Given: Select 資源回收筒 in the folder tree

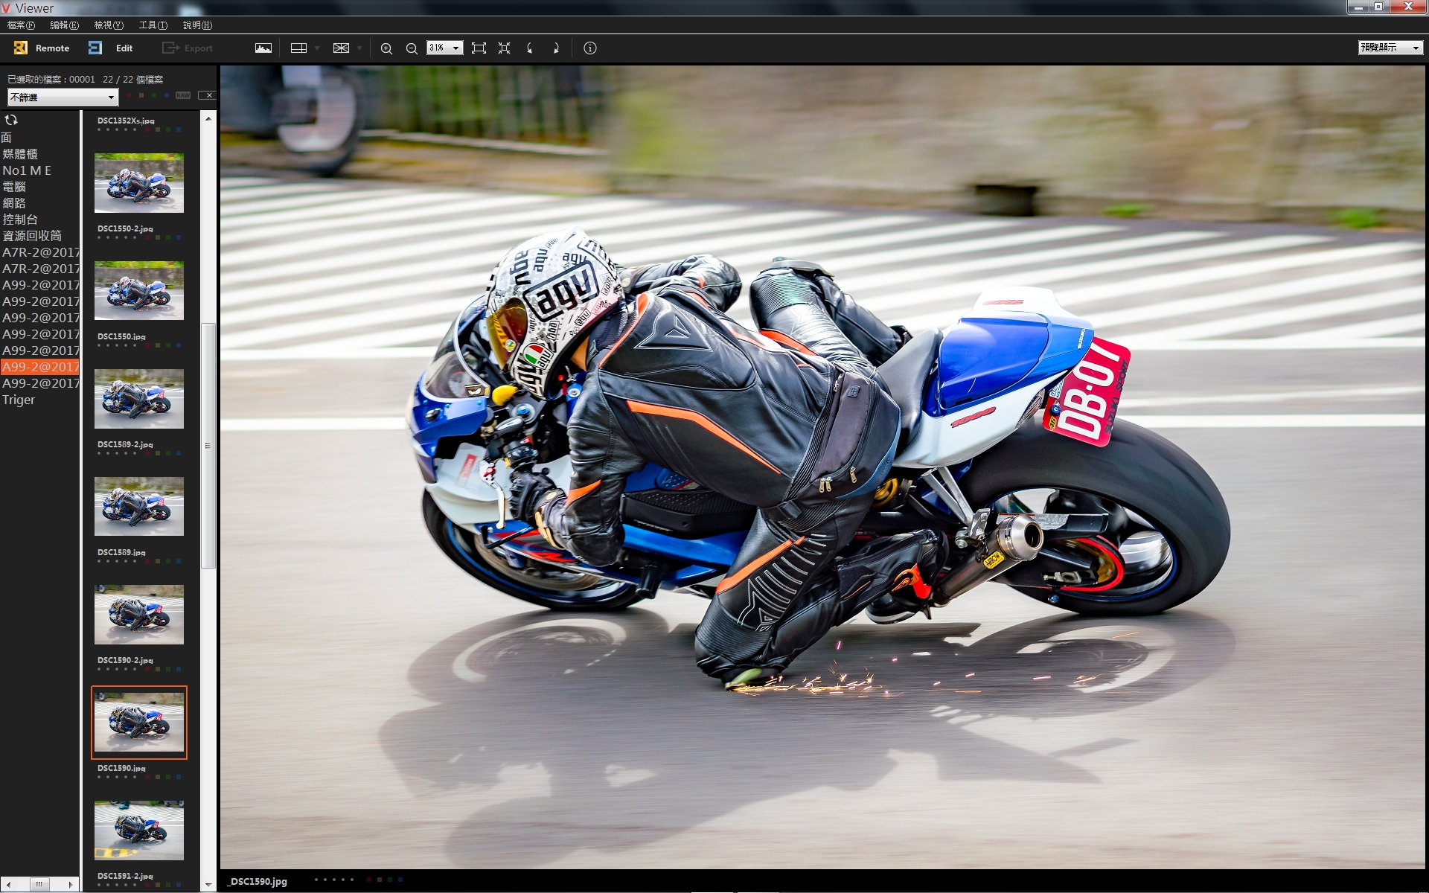Looking at the screenshot, I should coord(32,236).
